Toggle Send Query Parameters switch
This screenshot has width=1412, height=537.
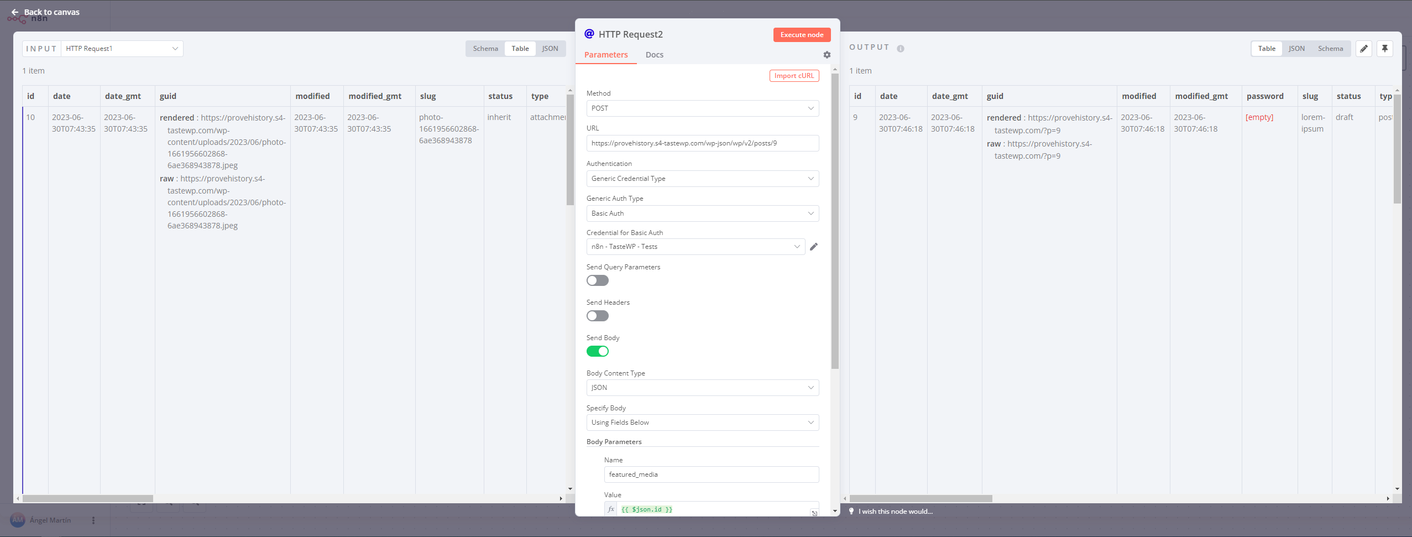tap(597, 280)
